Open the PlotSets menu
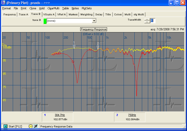The image size is (187, 131). click(86, 8)
